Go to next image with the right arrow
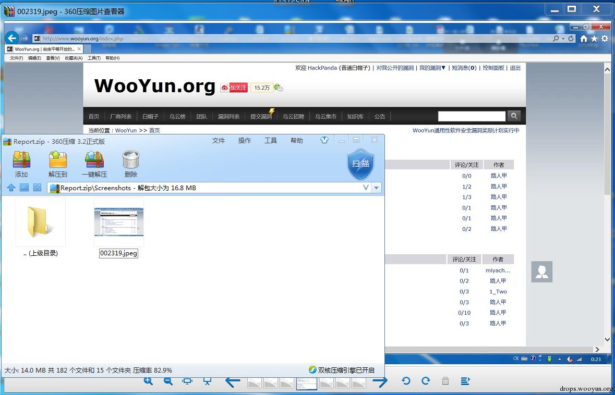Image resolution: width=615 pixels, height=395 pixels. click(x=380, y=381)
